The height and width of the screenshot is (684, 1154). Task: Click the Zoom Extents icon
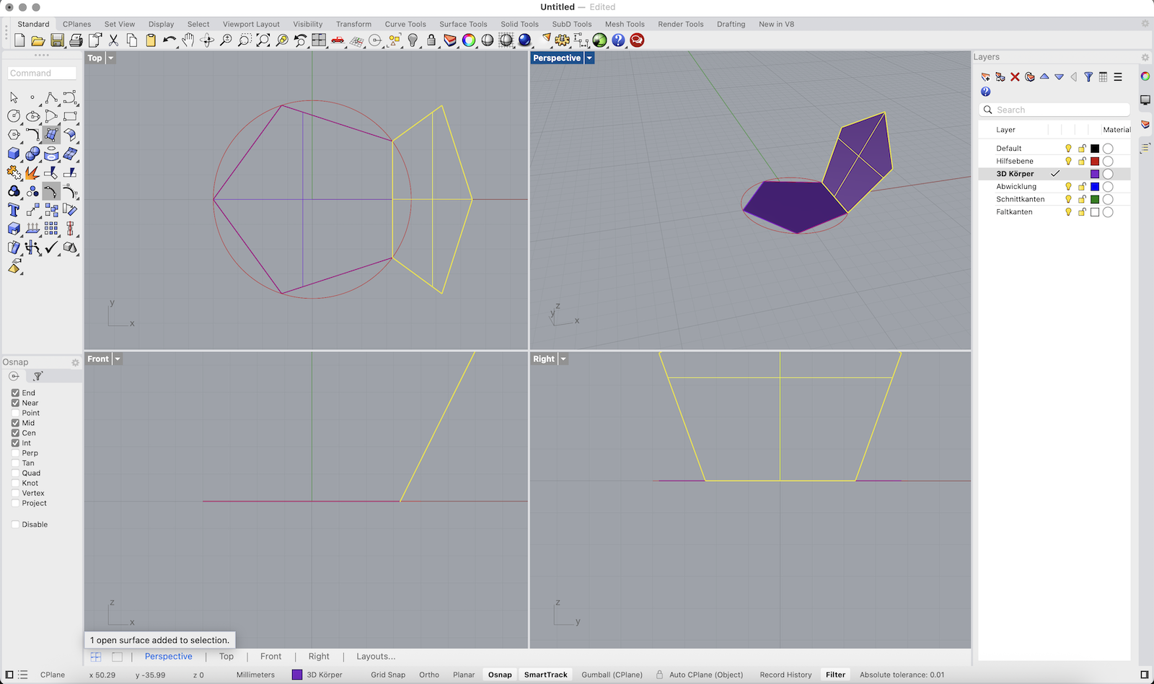(x=263, y=40)
